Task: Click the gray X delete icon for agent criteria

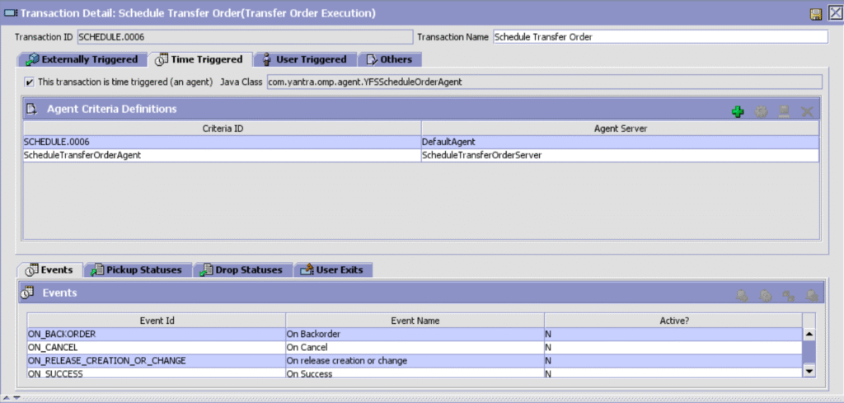Action: point(807,111)
